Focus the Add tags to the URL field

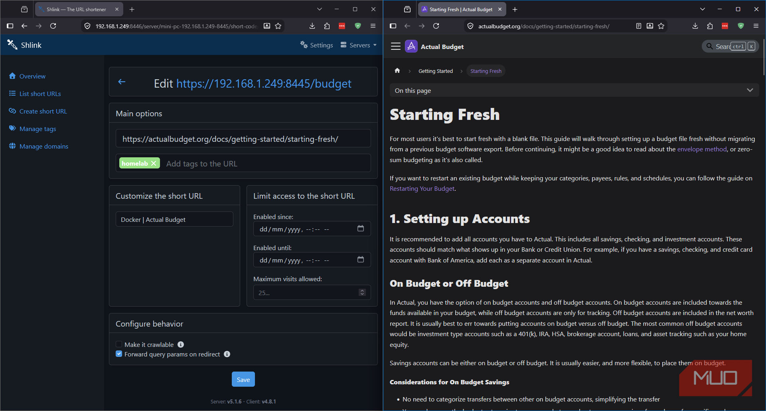(x=265, y=163)
